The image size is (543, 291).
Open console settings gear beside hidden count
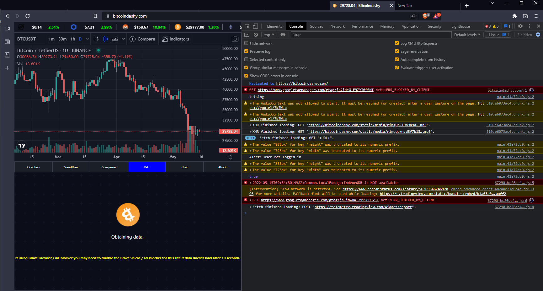538,35
